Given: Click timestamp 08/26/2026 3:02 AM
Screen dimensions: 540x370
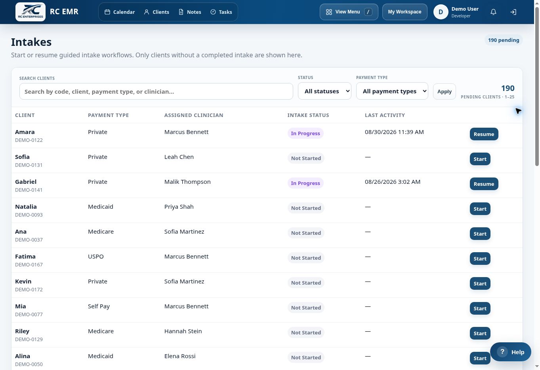Looking at the screenshot, I should click(x=393, y=182).
